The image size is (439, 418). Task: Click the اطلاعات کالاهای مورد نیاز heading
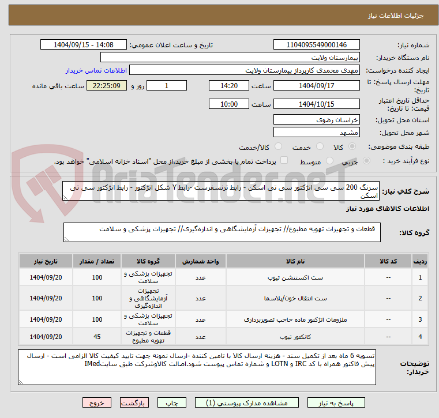click(388, 209)
